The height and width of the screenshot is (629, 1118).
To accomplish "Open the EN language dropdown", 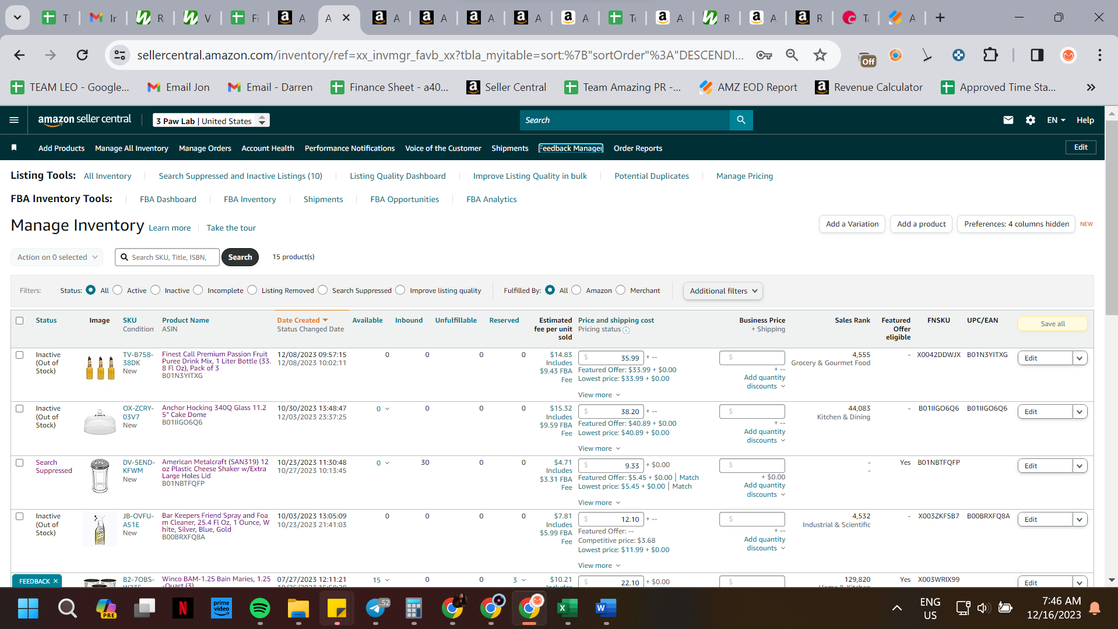I will (x=1056, y=120).
